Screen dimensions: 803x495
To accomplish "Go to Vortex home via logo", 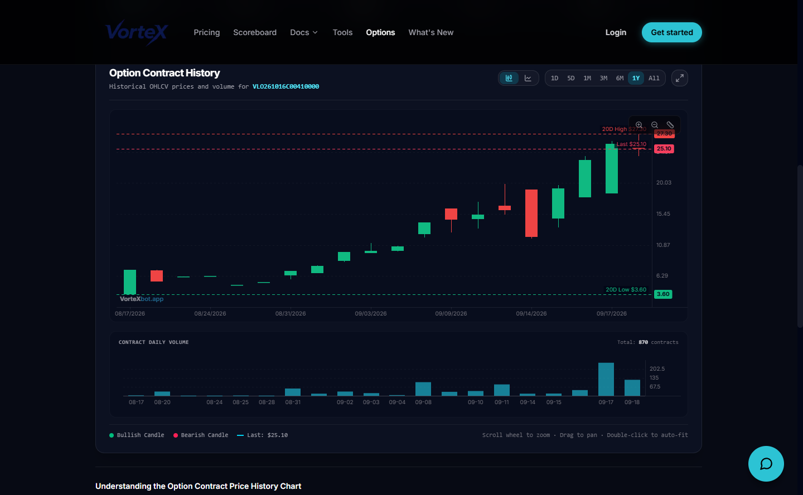I will (137, 32).
